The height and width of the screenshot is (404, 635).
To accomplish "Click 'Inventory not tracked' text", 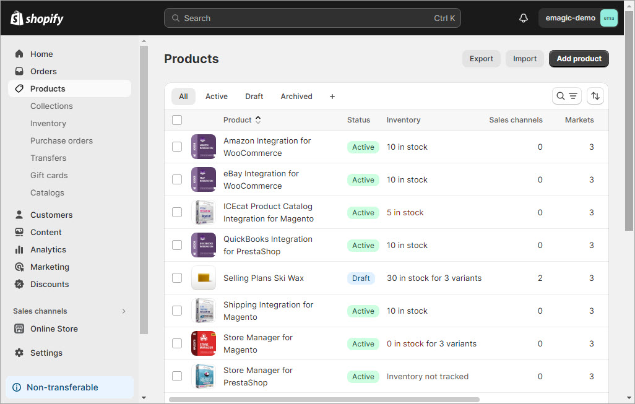I will [x=427, y=377].
